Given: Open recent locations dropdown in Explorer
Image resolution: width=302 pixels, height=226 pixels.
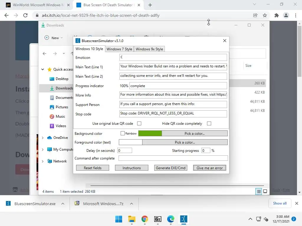Looking at the screenshot, I should (64, 54).
